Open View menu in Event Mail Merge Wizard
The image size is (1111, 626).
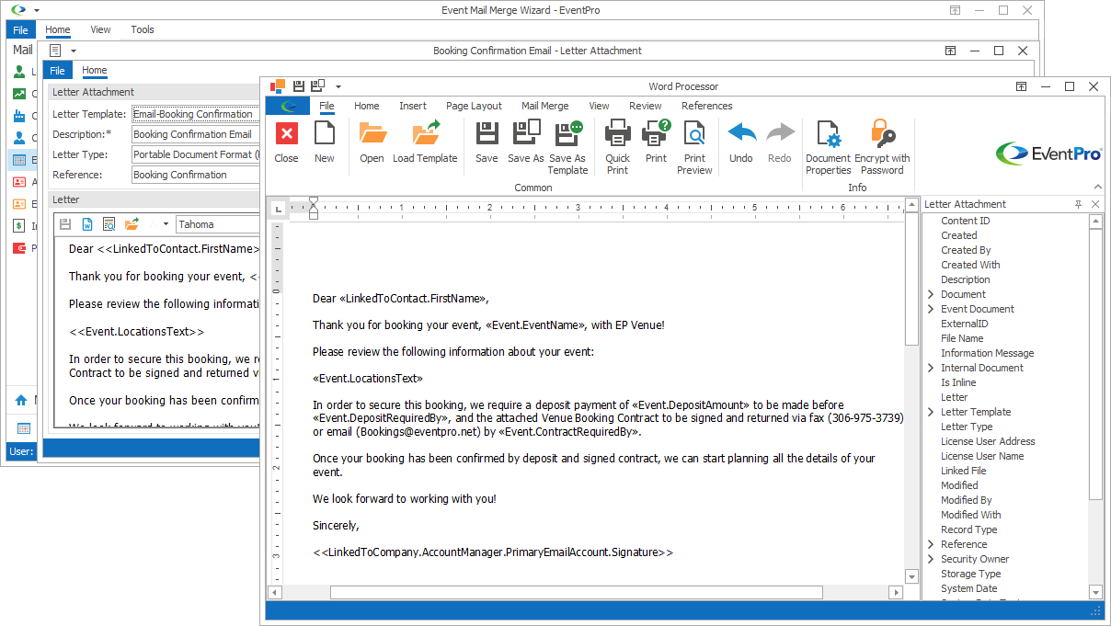100,29
